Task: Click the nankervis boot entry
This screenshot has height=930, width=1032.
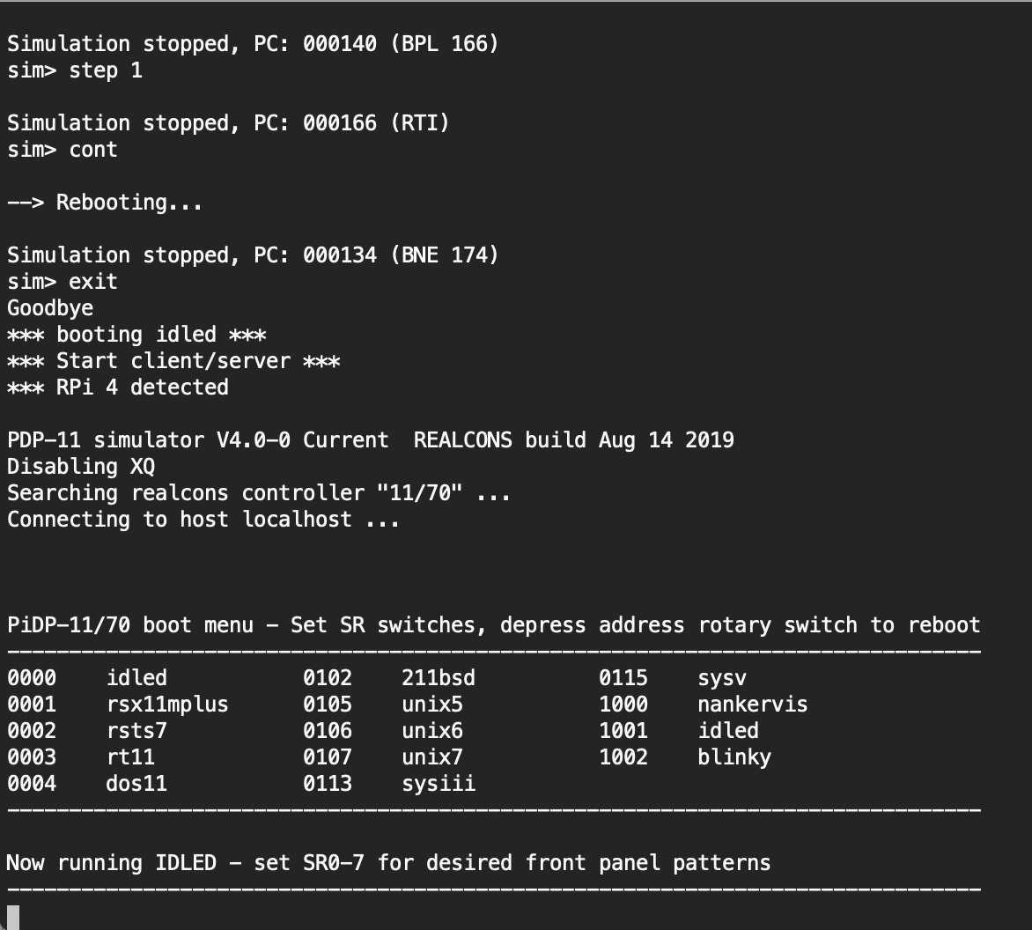Action: pos(752,705)
